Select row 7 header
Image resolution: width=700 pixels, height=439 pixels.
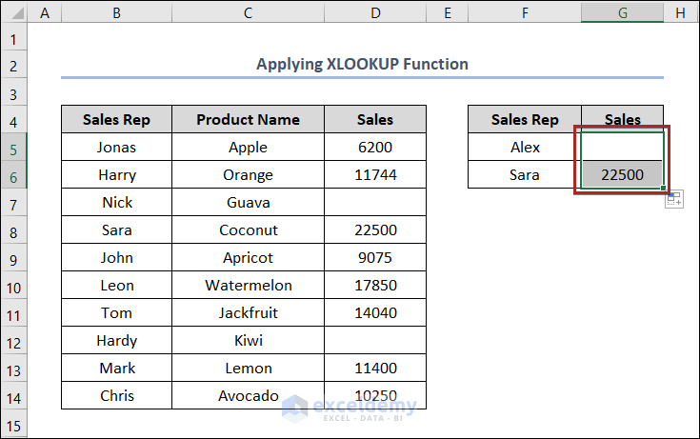click(x=14, y=203)
